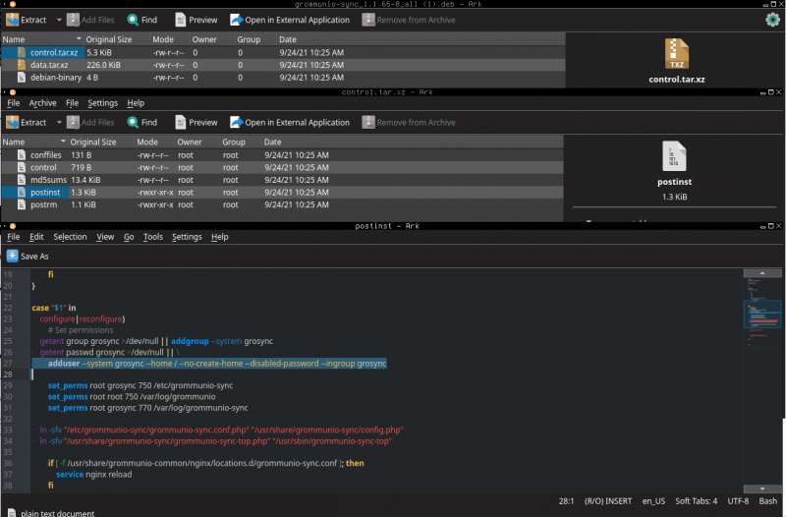
Task: Click Find in the control.tar.xz window
Action: (x=141, y=123)
